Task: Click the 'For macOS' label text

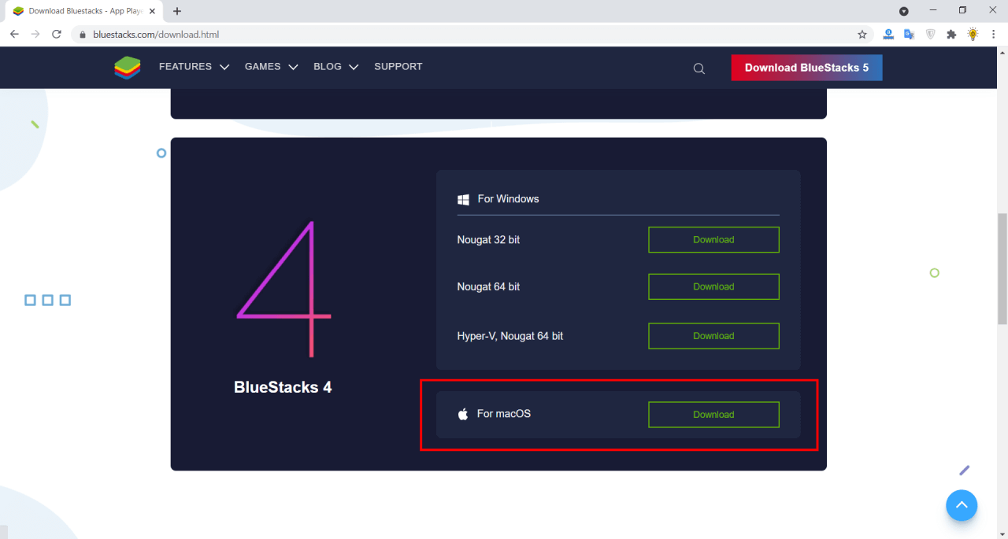Action: coord(504,413)
